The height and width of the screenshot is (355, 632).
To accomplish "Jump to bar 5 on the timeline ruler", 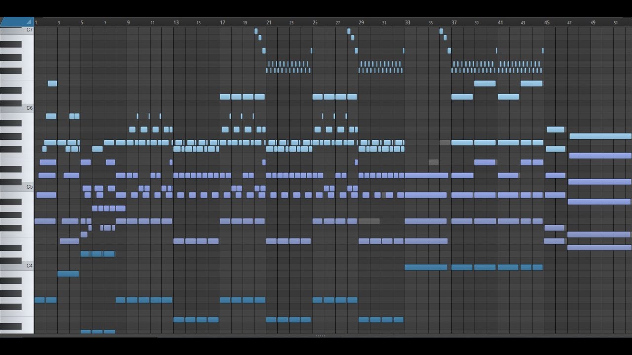I will 82,22.
